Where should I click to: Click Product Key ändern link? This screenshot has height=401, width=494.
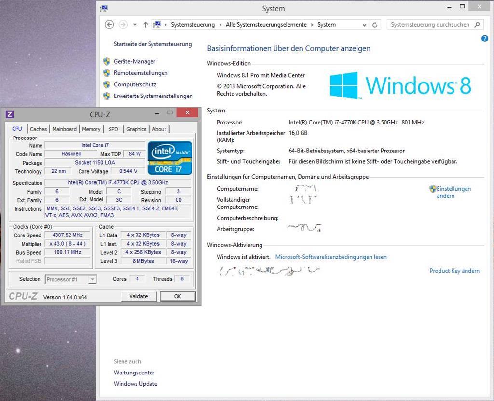[x=454, y=271]
